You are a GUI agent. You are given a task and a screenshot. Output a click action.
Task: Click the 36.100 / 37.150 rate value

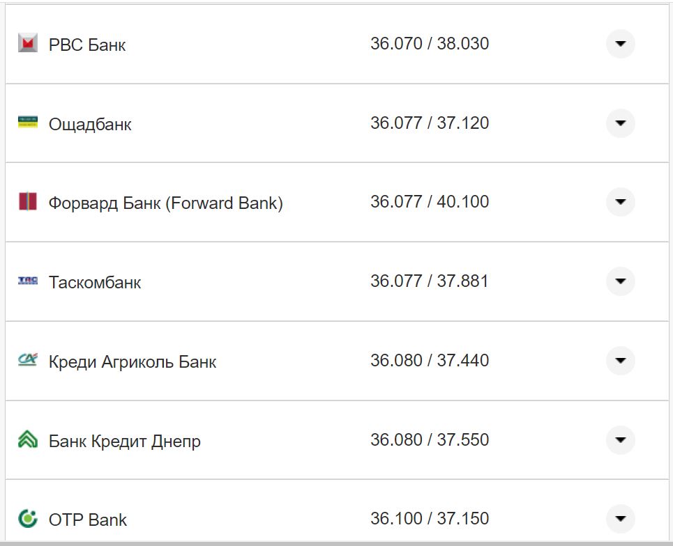(430, 519)
